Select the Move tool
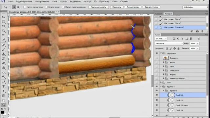 click(x=4, y=17)
